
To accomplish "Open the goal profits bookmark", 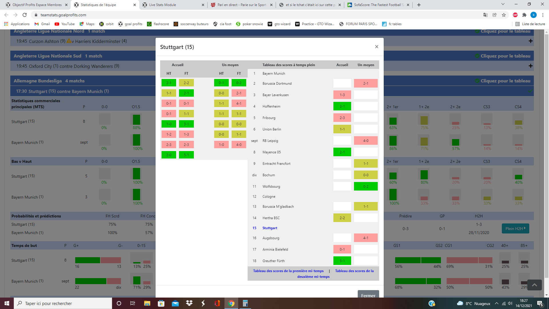I will tap(130, 24).
